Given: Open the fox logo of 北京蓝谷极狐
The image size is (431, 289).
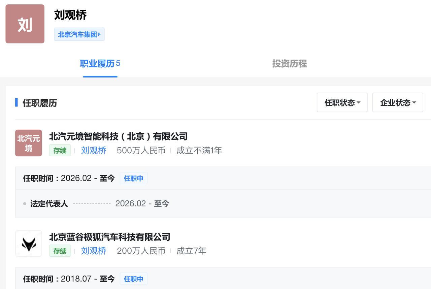Looking at the screenshot, I should pyautogui.click(x=29, y=244).
